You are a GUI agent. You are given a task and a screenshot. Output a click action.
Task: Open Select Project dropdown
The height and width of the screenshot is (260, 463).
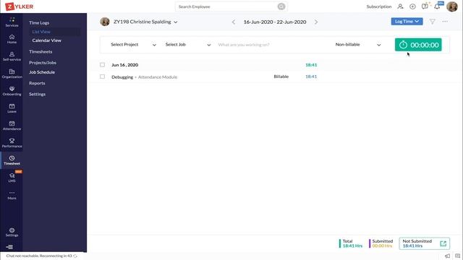pos(133,45)
